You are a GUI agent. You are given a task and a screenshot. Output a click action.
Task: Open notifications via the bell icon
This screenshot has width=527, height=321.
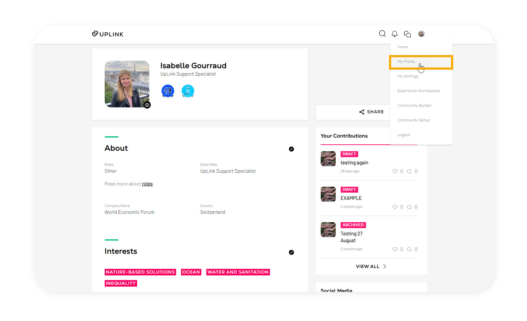tap(394, 33)
